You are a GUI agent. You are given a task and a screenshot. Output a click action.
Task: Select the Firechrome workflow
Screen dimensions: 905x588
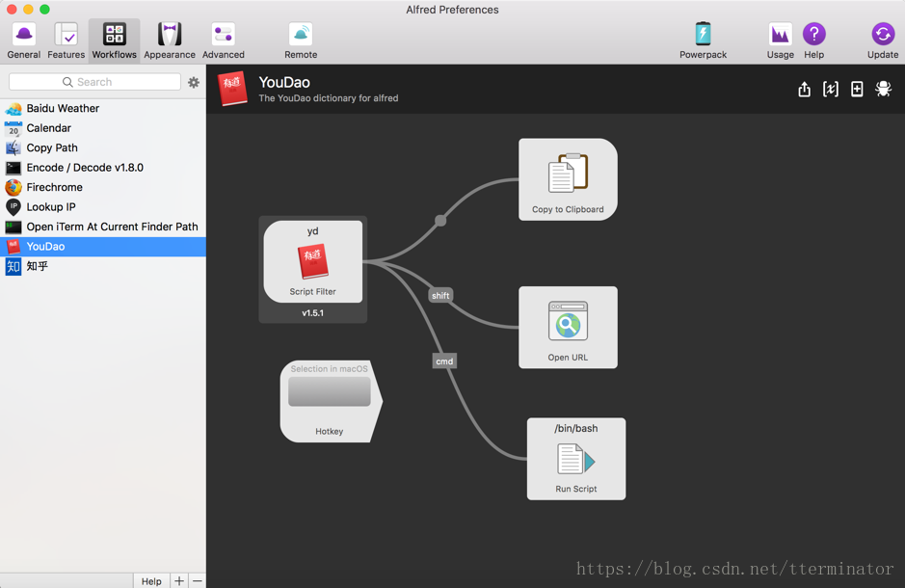103,187
